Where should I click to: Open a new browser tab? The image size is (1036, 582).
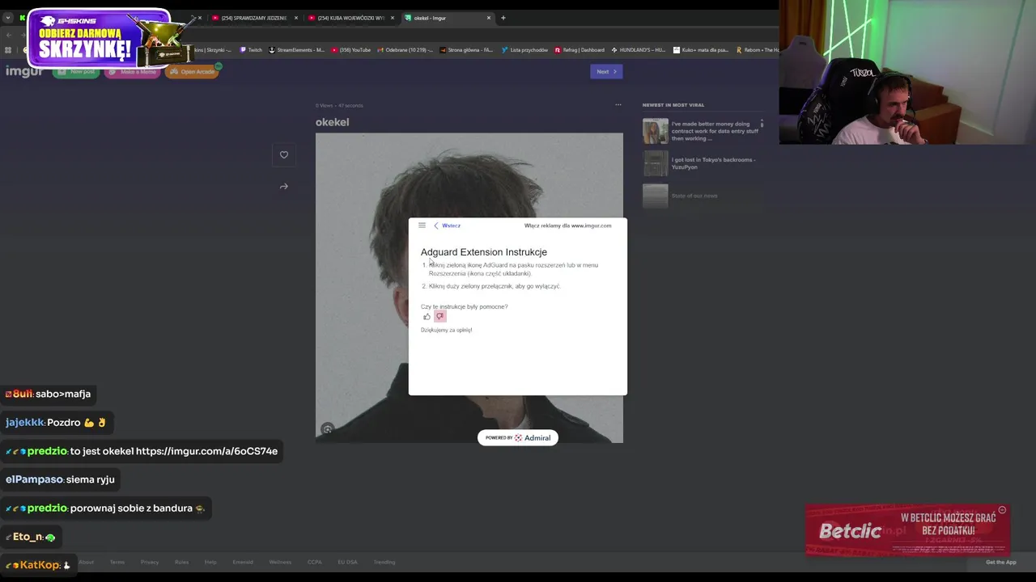point(503,18)
